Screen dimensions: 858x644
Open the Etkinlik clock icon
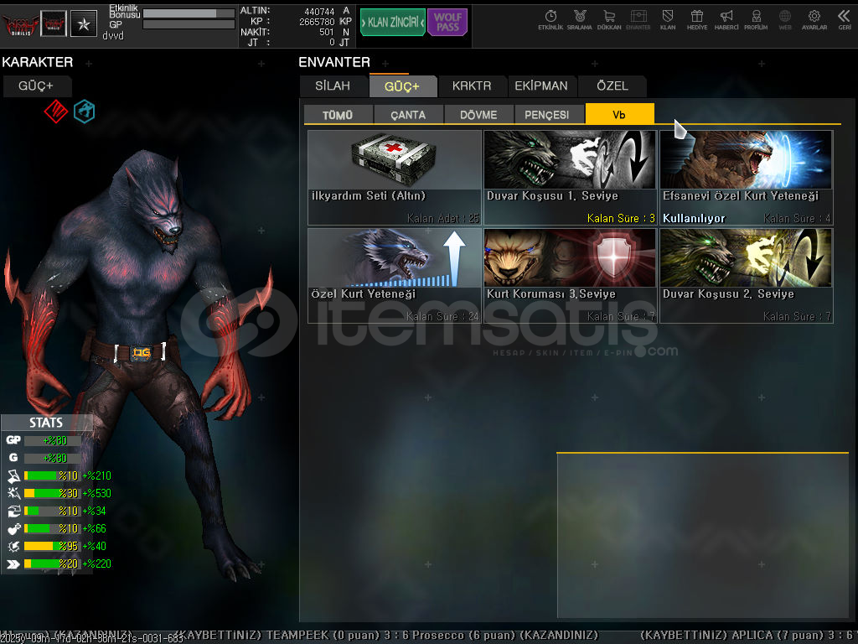pos(550,20)
